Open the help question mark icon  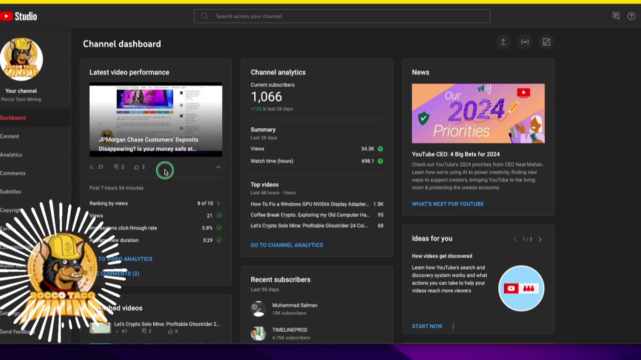click(631, 16)
